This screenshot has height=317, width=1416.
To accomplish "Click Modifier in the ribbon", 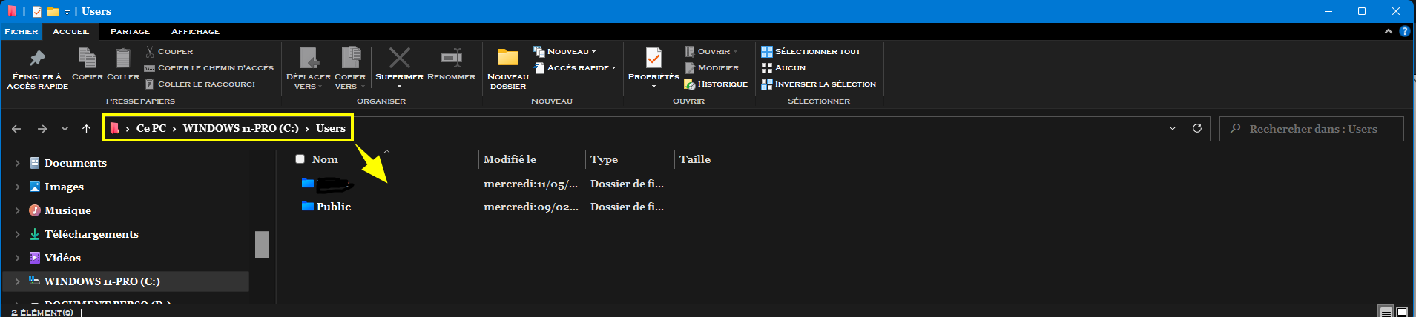I will pos(711,68).
